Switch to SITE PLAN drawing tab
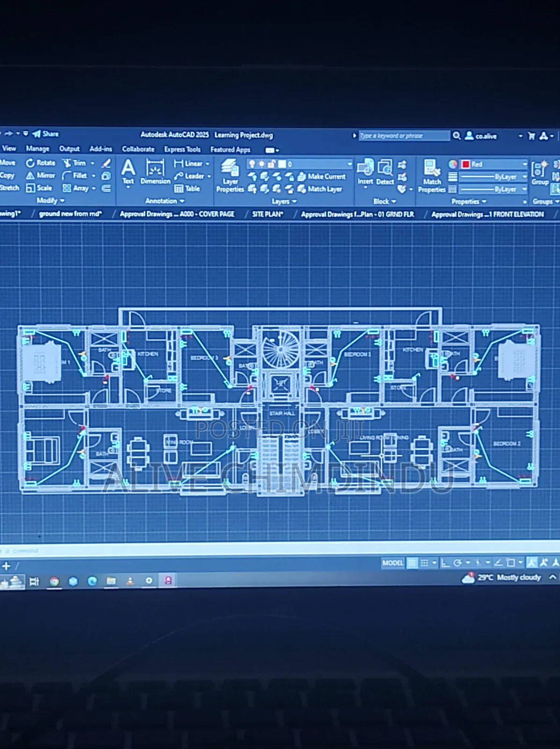 tap(268, 214)
